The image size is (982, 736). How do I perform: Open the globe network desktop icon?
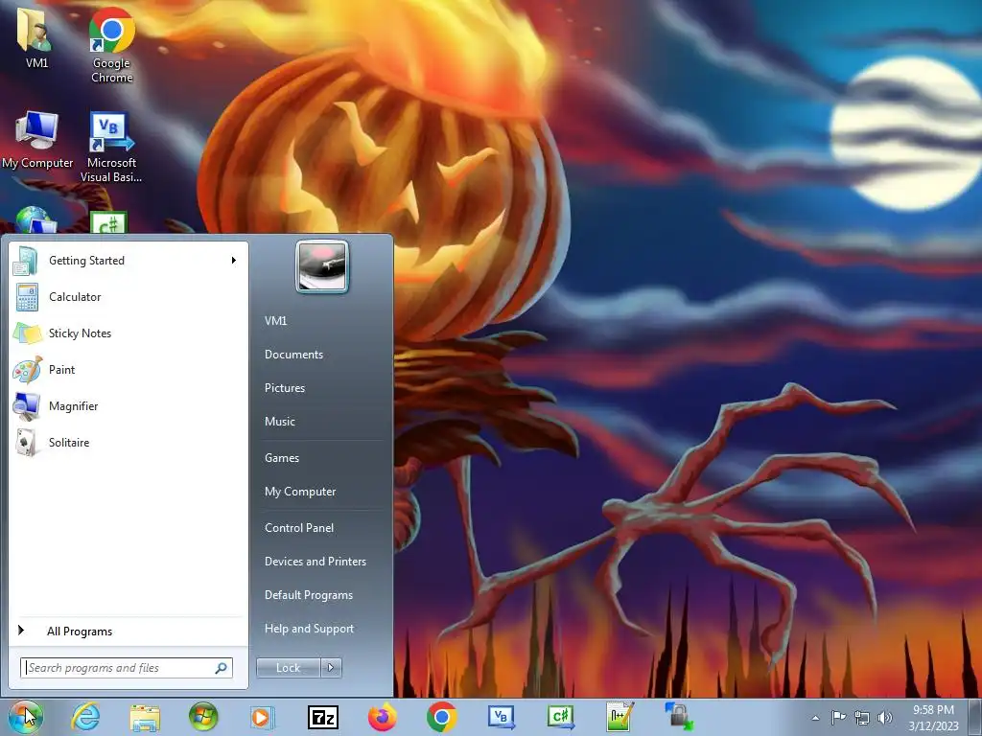(35, 220)
